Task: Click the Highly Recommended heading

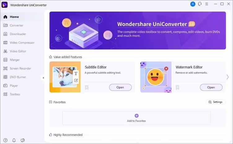Action: pos(68,135)
